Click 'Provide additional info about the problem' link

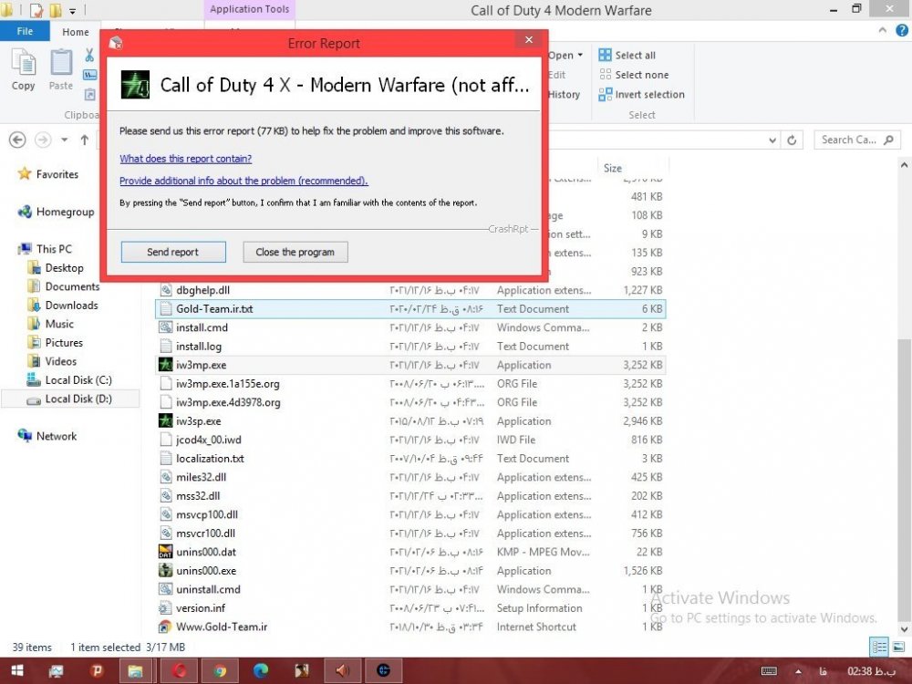[x=244, y=181]
